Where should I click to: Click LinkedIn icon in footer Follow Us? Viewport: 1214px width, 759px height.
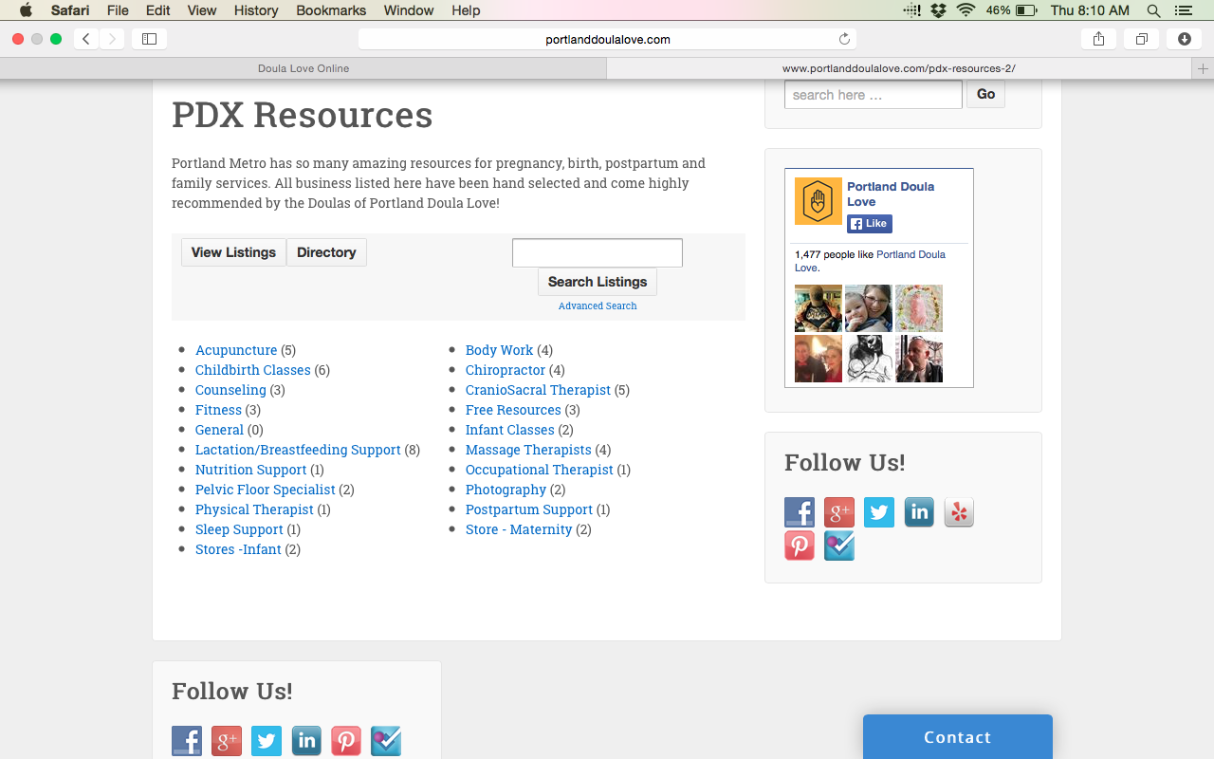[306, 741]
